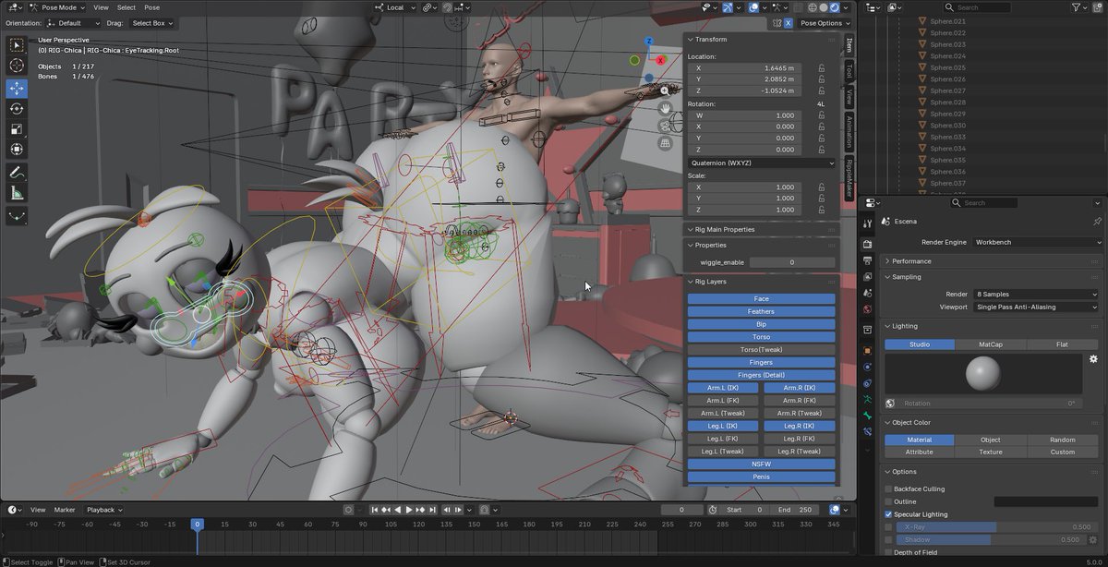Click the pan hand gizmo in viewport

click(x=665, y=108)
